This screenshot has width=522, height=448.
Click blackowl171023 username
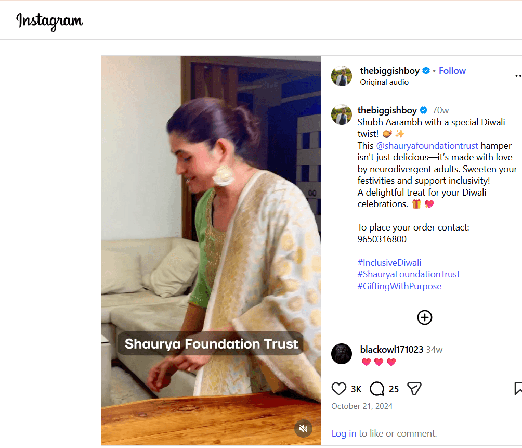[391, 350]
